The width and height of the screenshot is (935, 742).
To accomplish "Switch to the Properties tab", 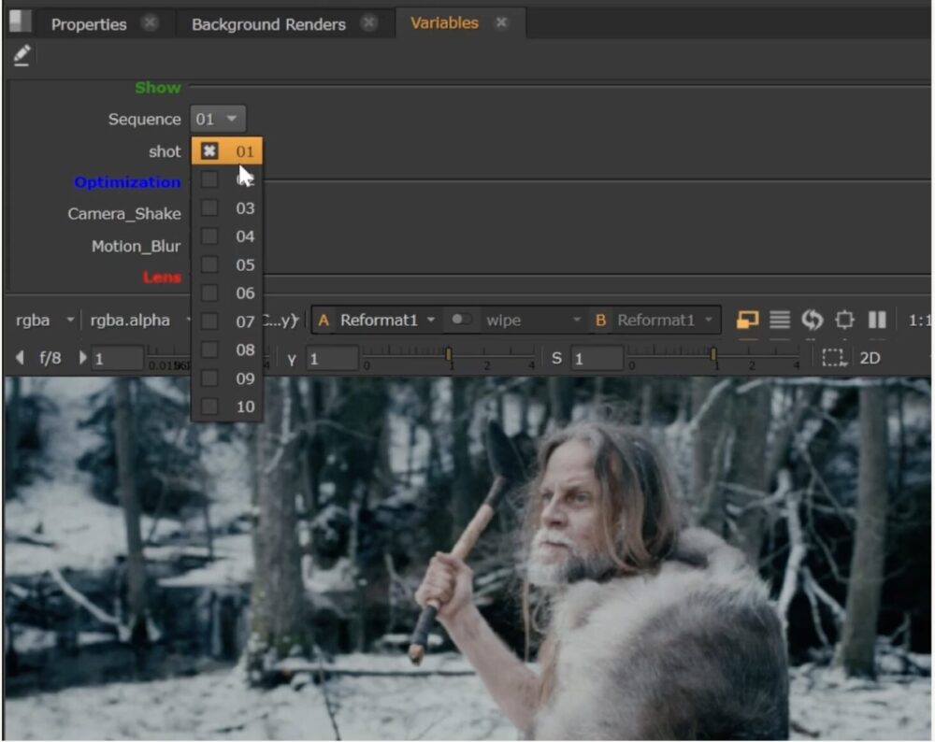I will [x=89, y=24].
